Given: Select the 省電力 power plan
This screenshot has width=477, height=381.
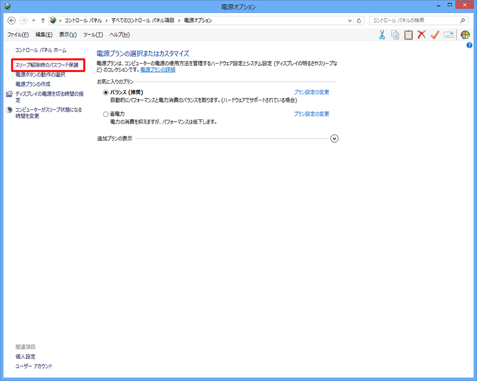Looking at the screenshot, I should (x=105, y=114).
